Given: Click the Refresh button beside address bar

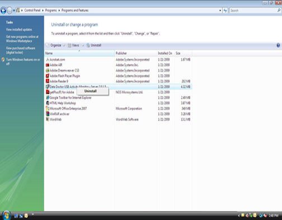Looking at the screenshot, I should (x=225, y=11).
